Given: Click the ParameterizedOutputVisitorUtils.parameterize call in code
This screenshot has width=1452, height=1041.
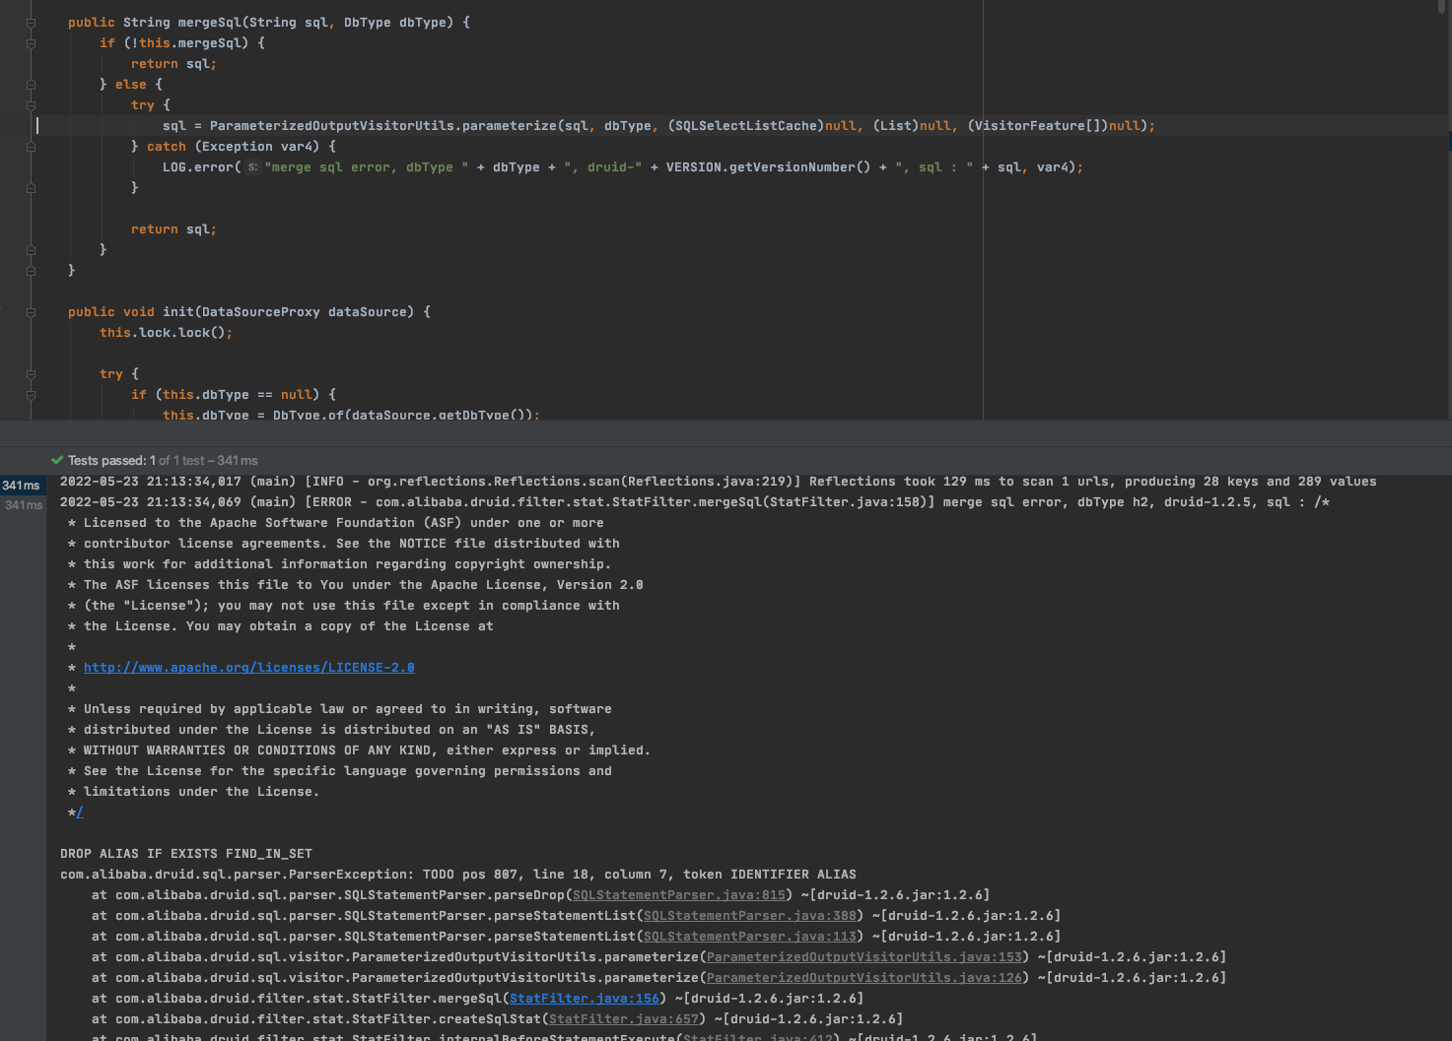Looking at the screenshot, I should point(383,126).
